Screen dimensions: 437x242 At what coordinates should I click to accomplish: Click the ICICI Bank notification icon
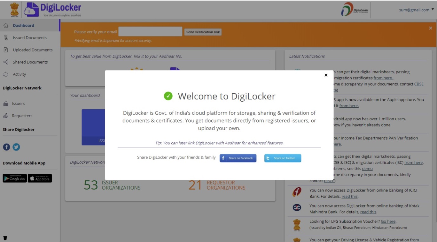click(x=297, y=192)
